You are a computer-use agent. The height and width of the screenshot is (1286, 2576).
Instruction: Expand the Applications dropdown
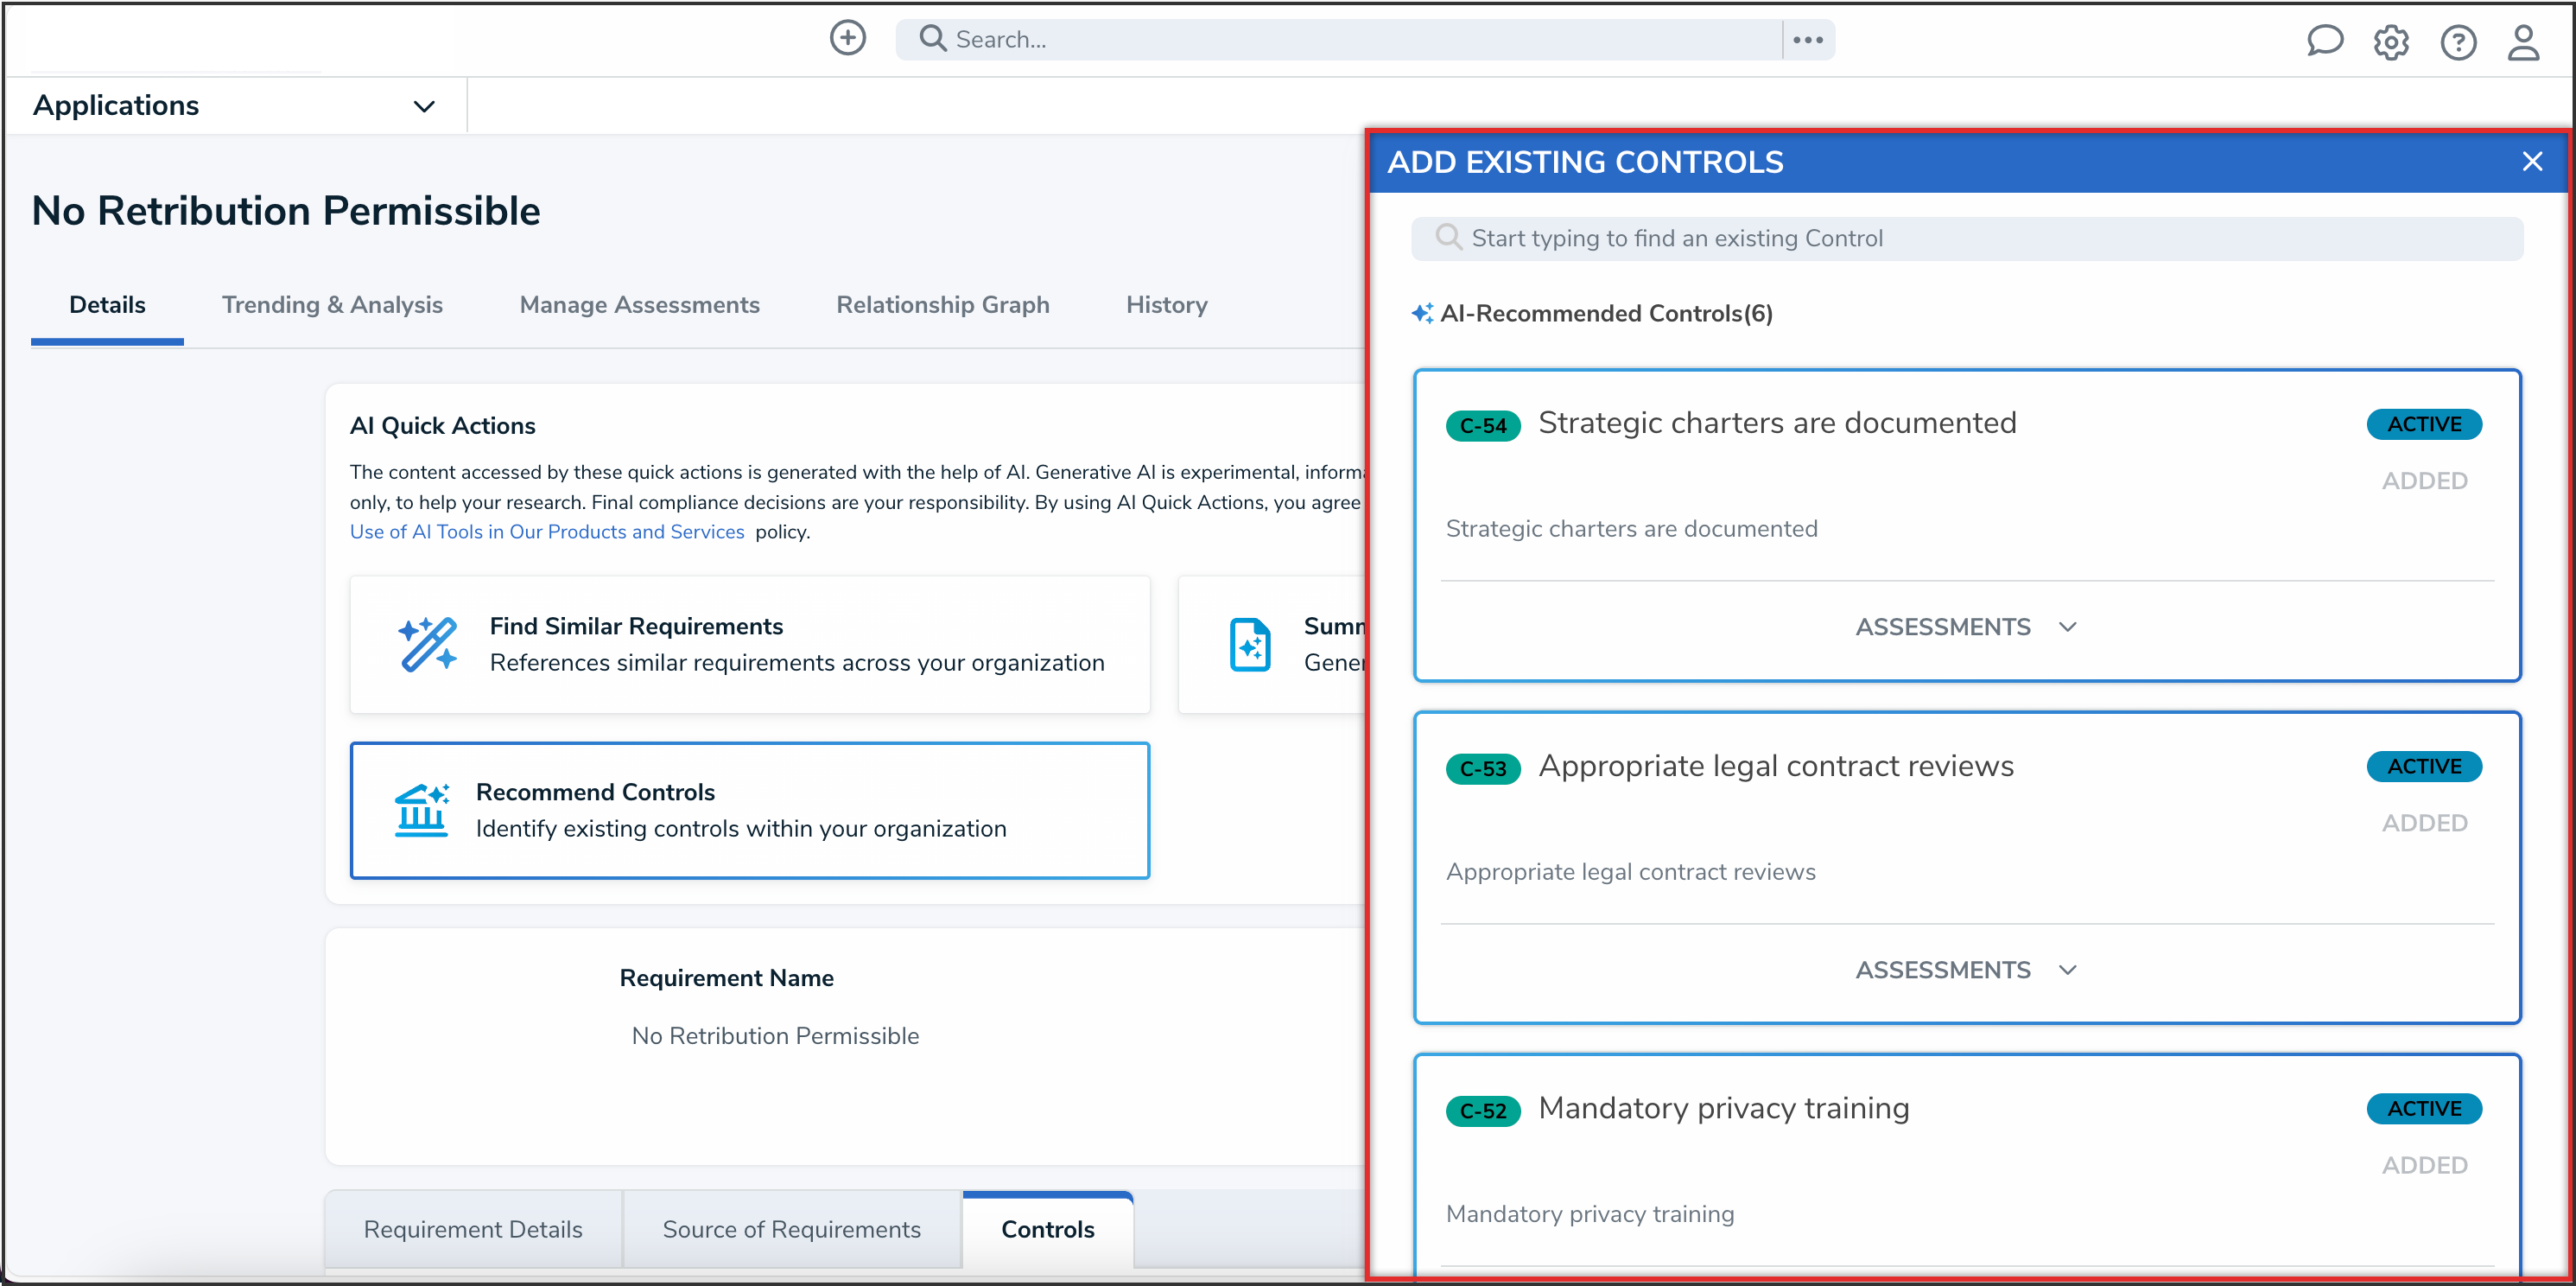424,106
